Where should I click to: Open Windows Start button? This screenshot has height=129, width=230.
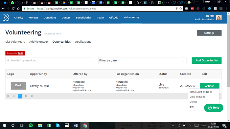point(4,125)
